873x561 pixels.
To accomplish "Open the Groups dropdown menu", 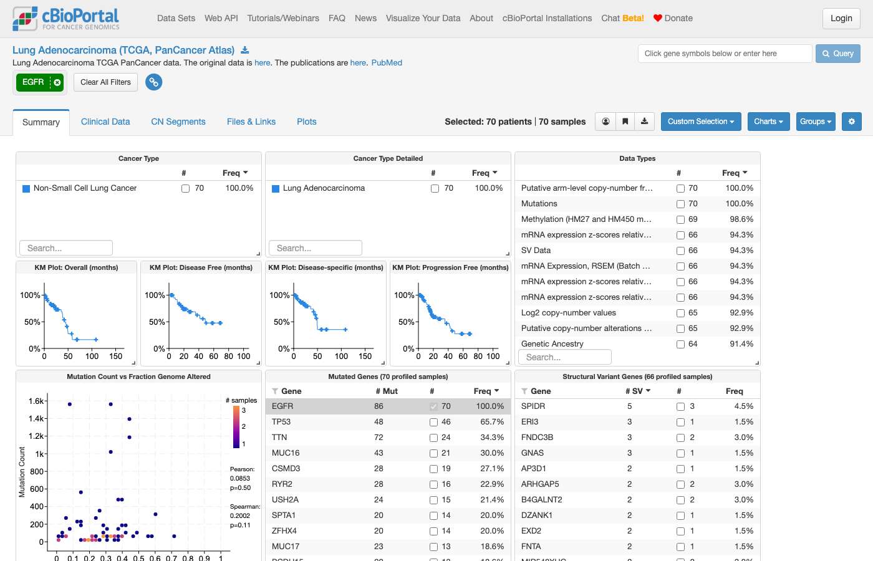I will click(x=816, y=122).
